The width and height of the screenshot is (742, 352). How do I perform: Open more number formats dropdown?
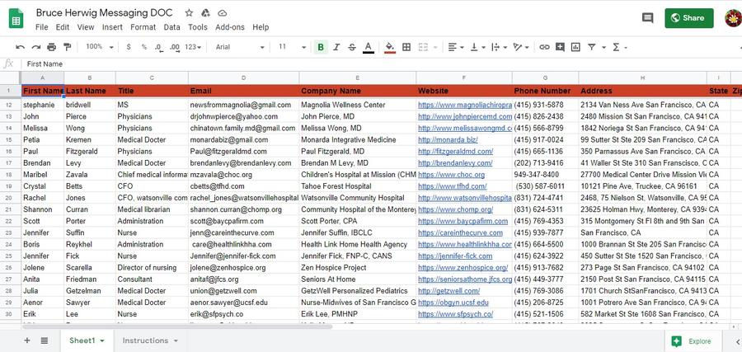[x=193, y=47]
